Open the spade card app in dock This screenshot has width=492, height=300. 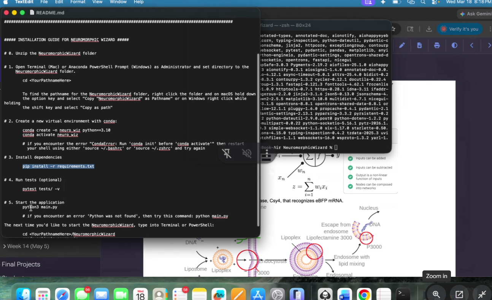coord(325,294)
